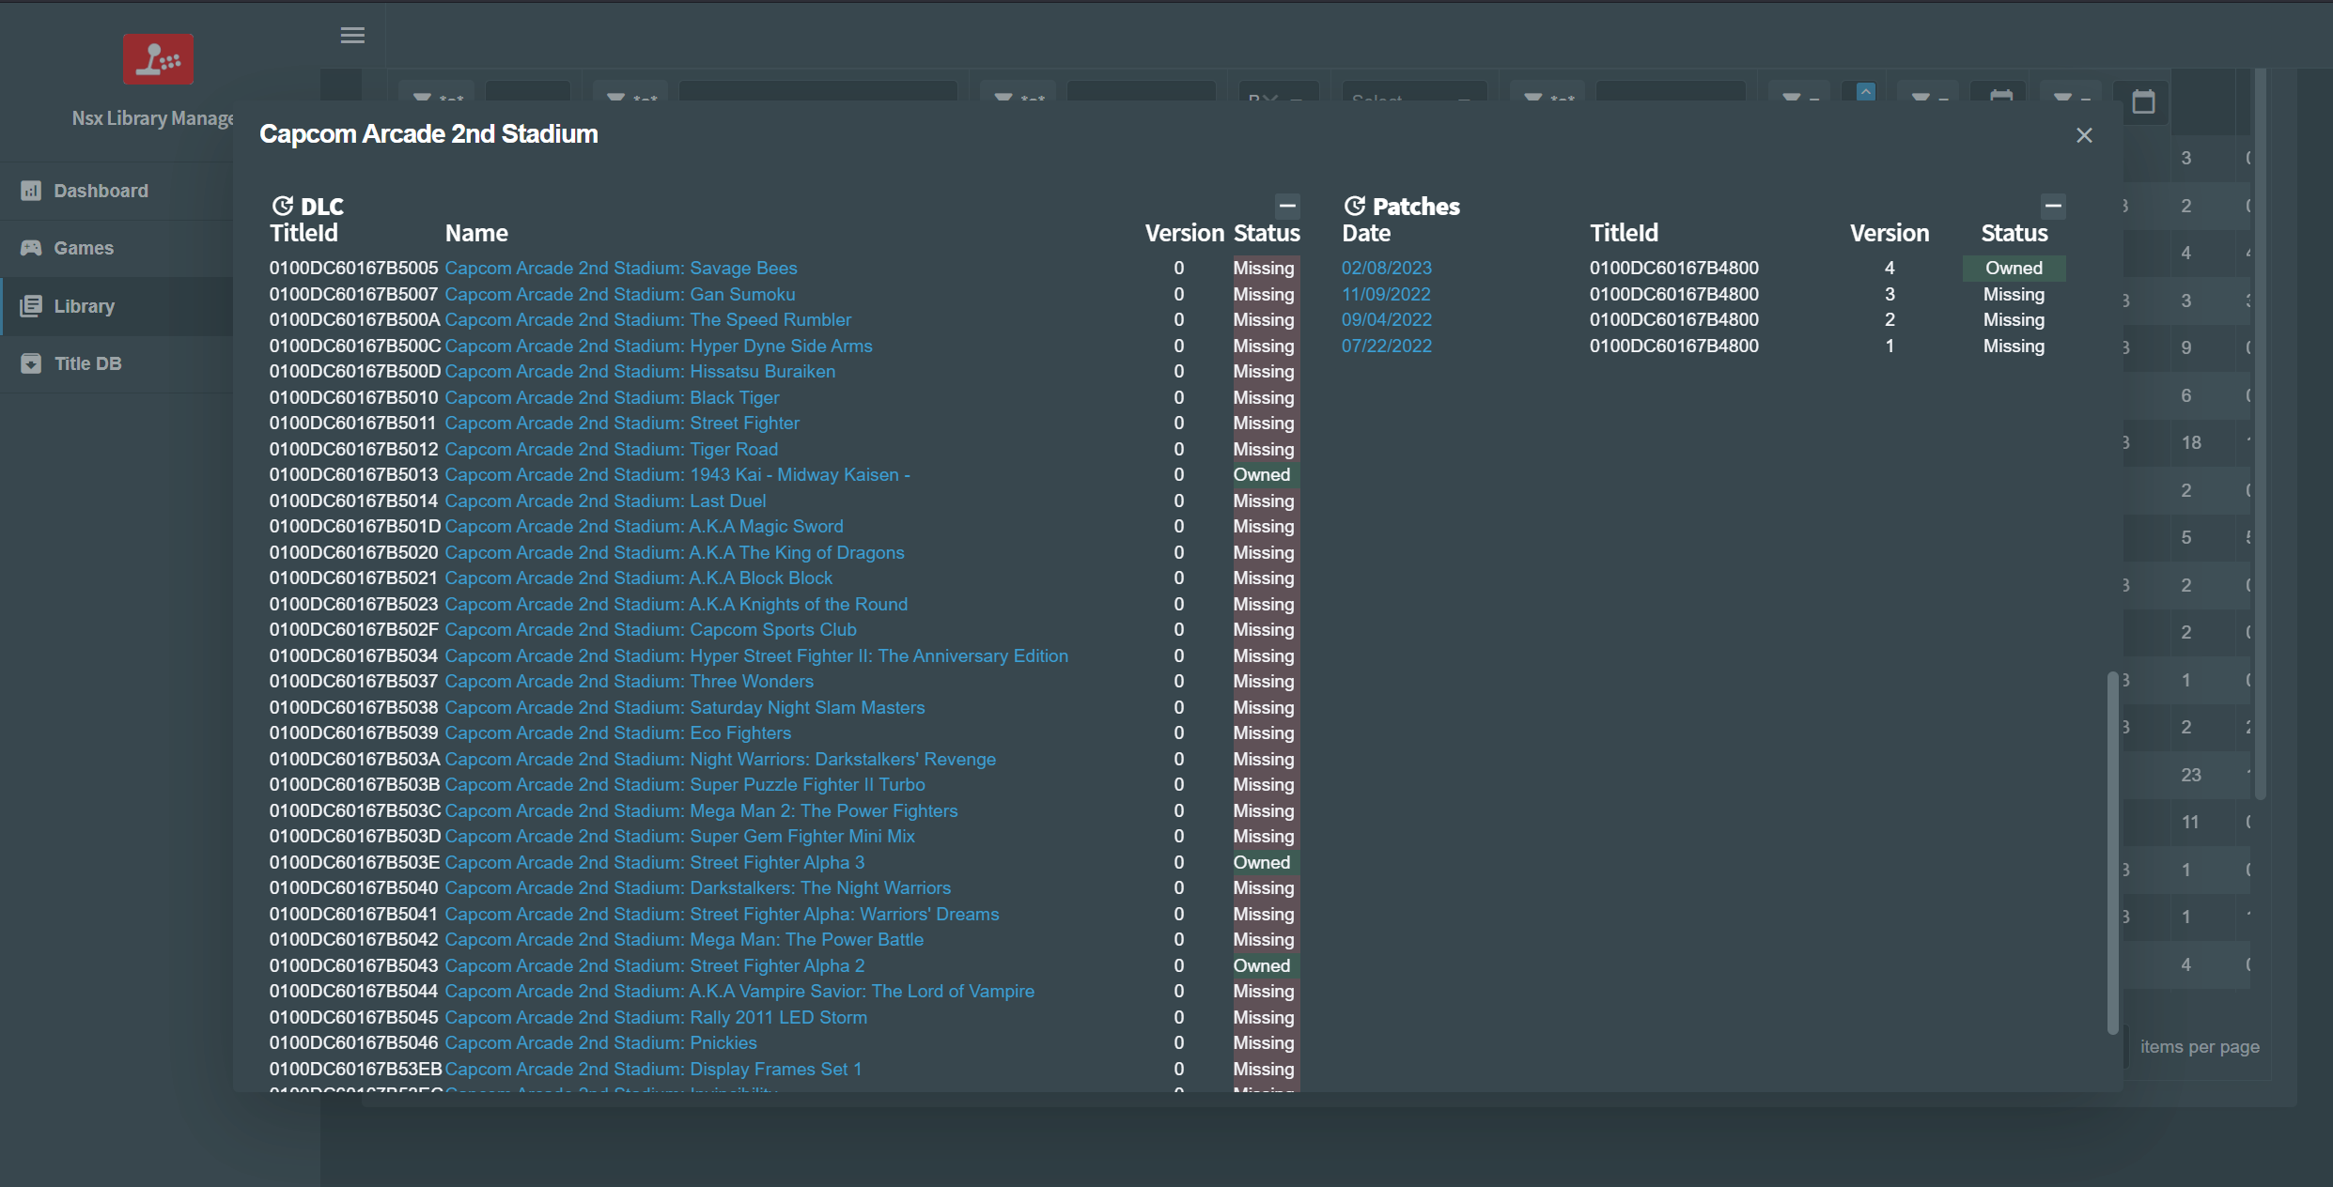Open the Capcom Sports Club DLC link

tap(651, 629)
